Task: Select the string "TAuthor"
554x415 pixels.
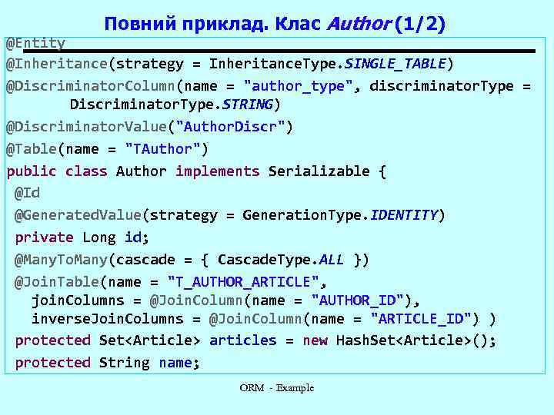Action: point(162,149)
